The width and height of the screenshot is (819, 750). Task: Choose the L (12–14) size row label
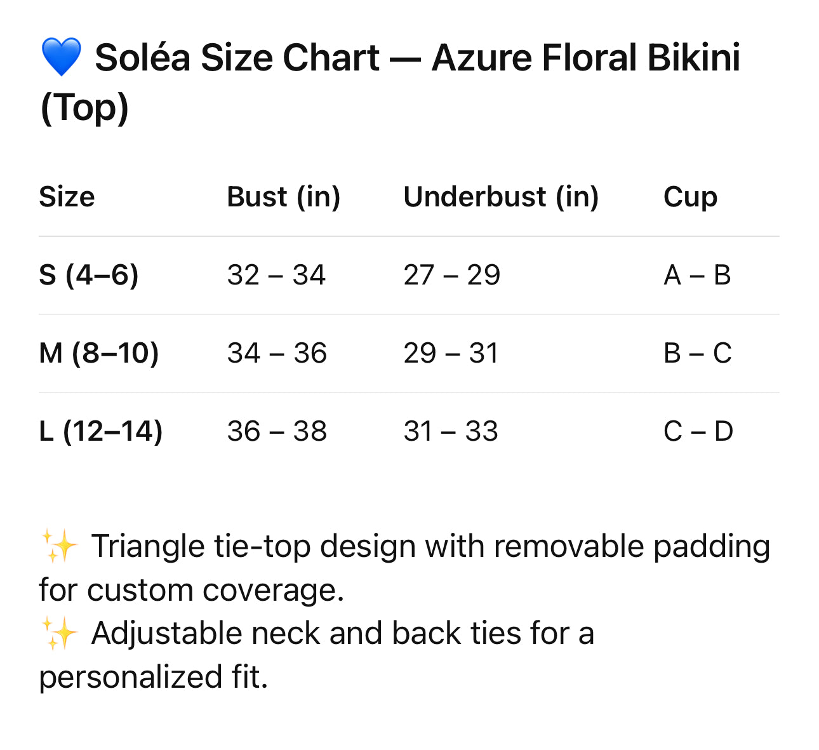[x=100, y=431]
